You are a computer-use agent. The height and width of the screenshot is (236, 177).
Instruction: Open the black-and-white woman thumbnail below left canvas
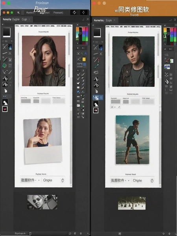click(x=42, y=202)
